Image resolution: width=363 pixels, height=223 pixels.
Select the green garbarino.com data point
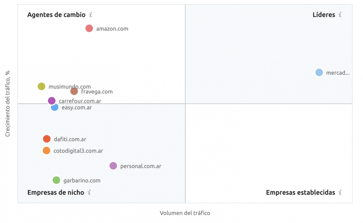tap(56, 180)
